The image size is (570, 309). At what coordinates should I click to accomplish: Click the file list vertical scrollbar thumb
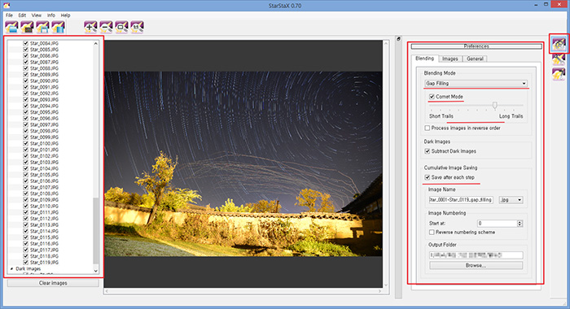coord(95,231)
